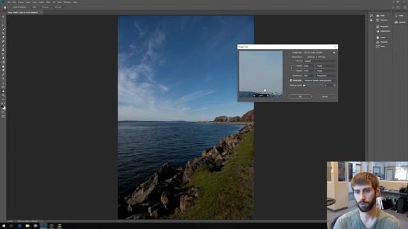Select the Quick Selection tool
The height and width of the screenshot is (229, 408).
pyautogui.click(x=3, y=29)
